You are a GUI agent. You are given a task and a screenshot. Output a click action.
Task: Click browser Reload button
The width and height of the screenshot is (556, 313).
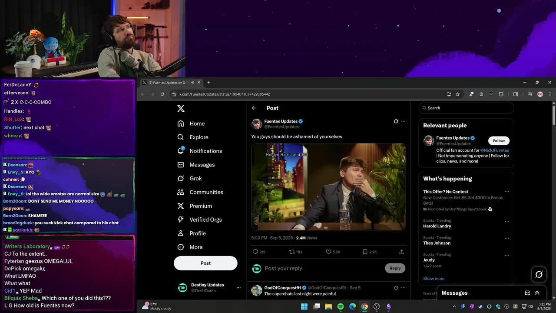coord(162,94)
